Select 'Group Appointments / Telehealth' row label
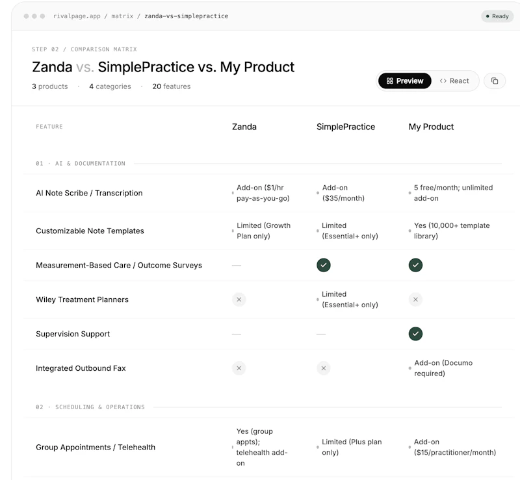This screenshot has height=480, width=520. coord(96,448)
